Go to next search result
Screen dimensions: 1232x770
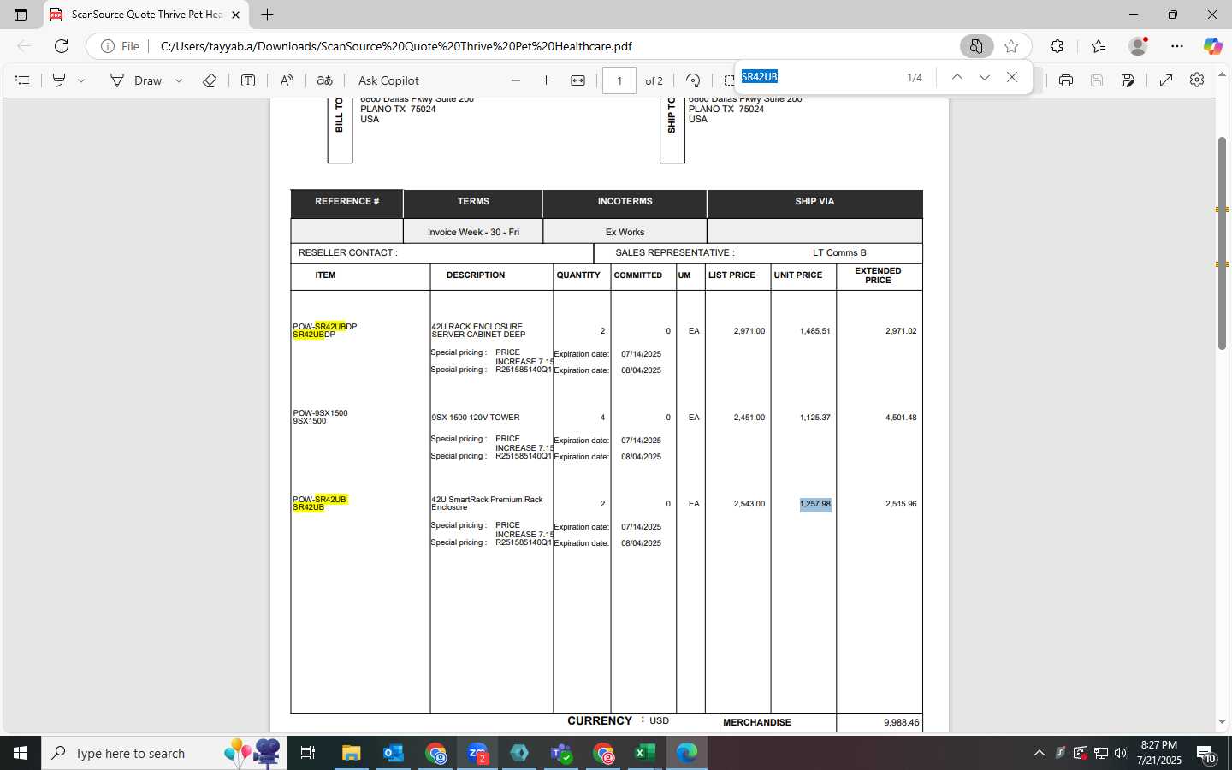pos(985,77)
